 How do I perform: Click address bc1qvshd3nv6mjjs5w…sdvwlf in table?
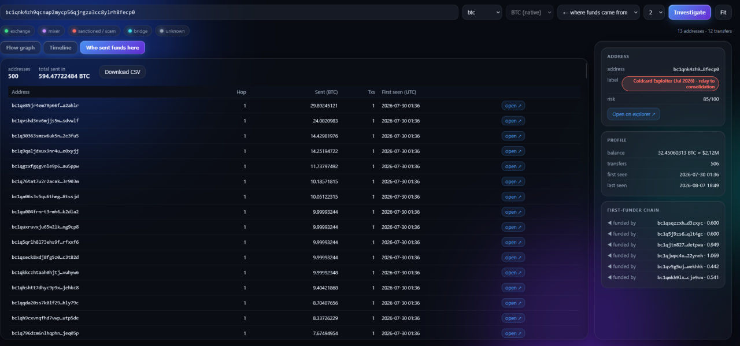coord(45,121)
